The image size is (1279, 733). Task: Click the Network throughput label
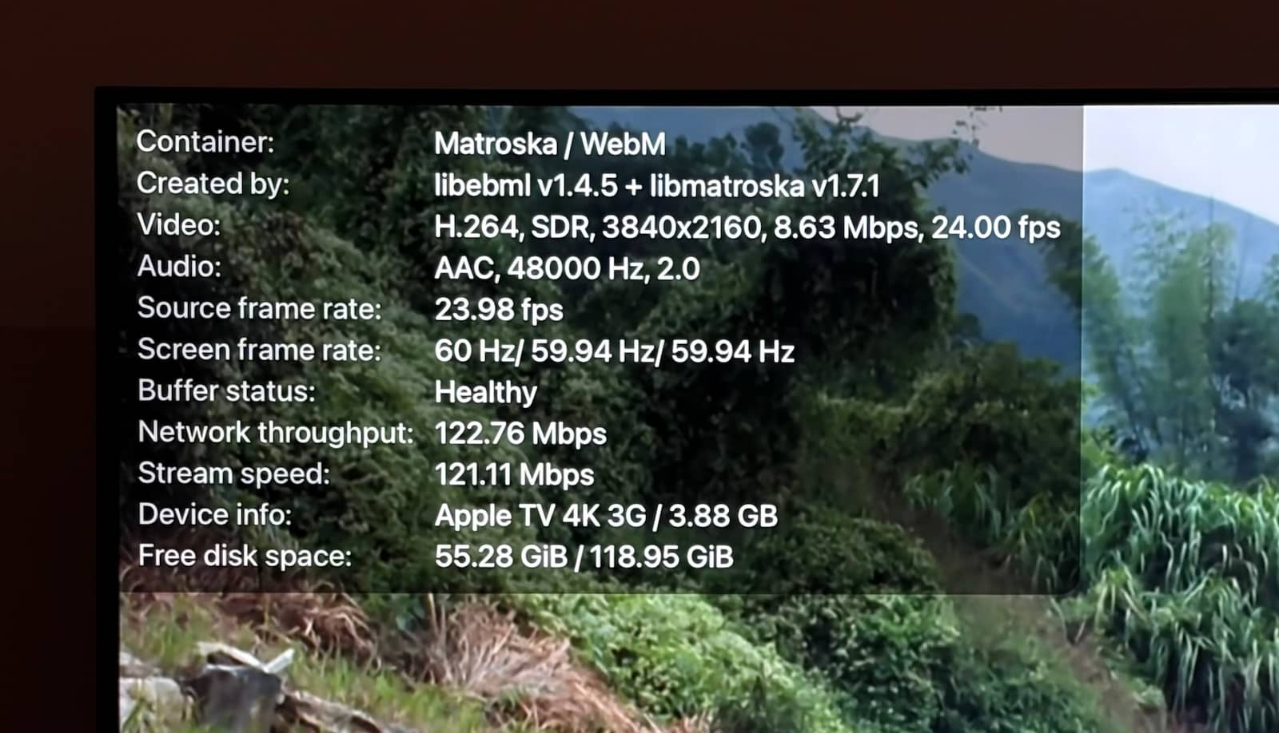pos(276,433)
